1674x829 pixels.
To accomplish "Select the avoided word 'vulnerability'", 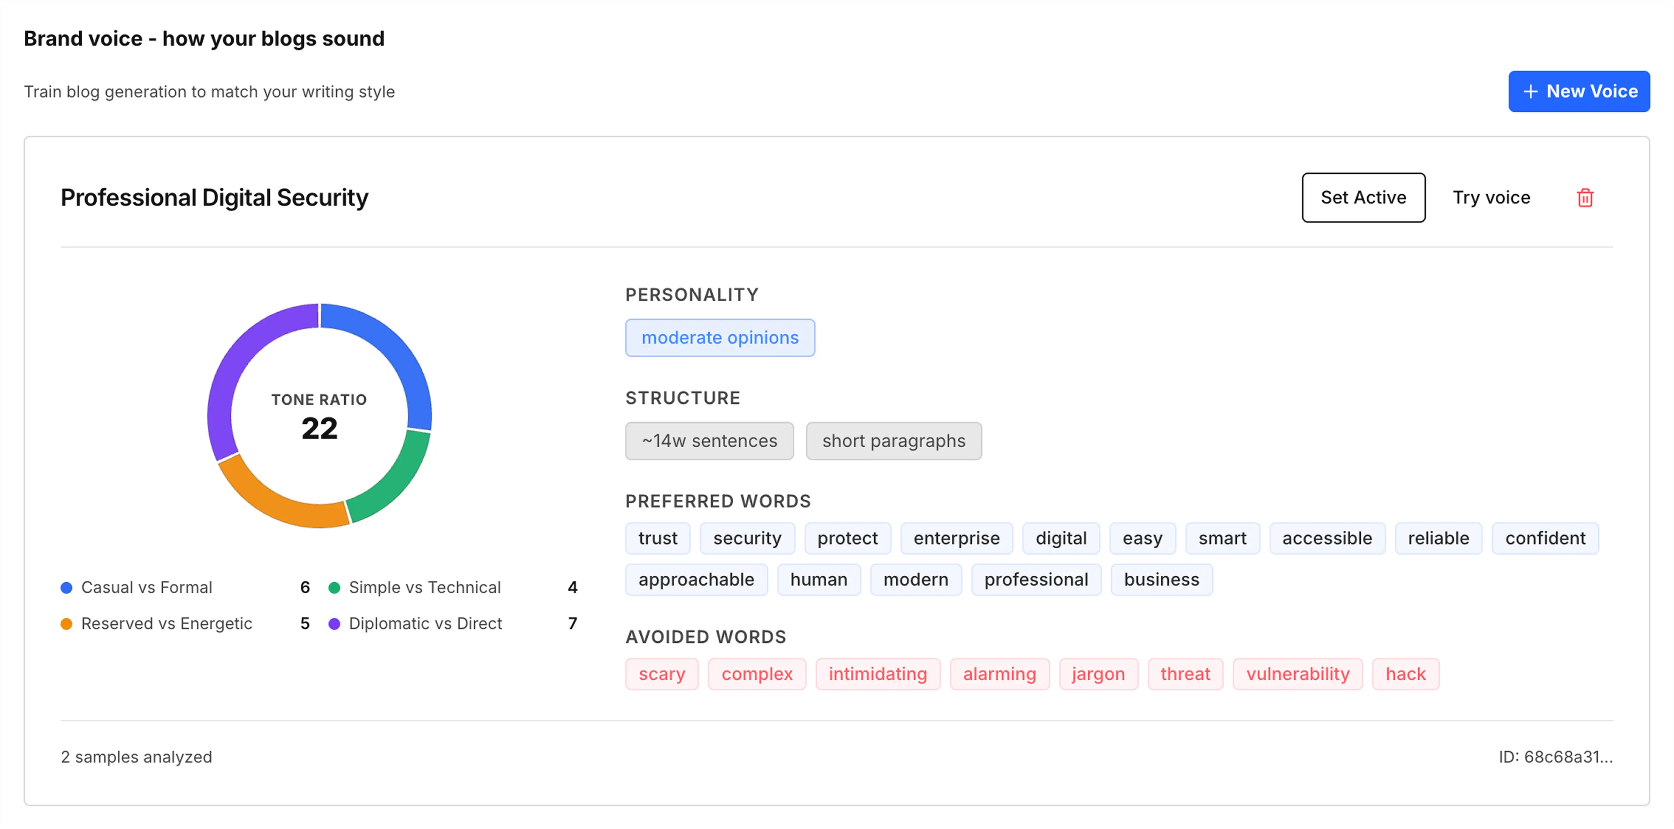I will (1298, 674).
